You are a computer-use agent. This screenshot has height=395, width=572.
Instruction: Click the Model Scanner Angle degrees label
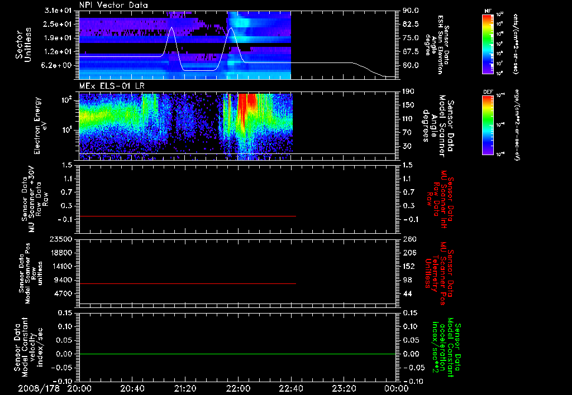(438, 126)
